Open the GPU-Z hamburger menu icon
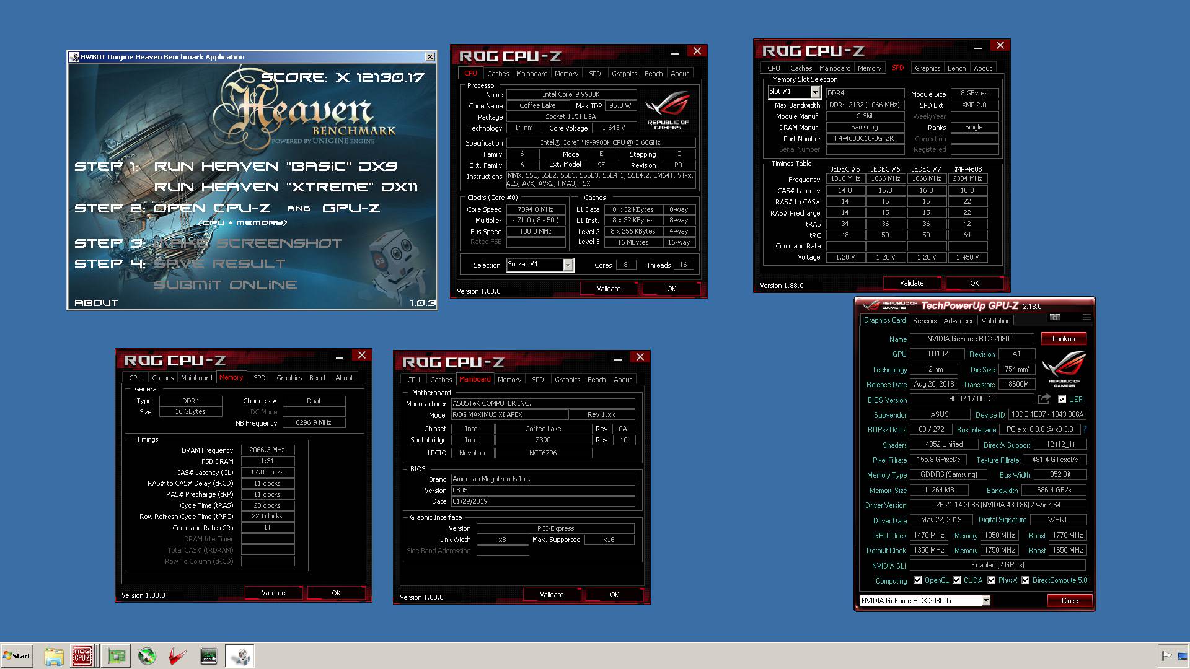Screen dimensions: 1190x669 point(1086,317)
